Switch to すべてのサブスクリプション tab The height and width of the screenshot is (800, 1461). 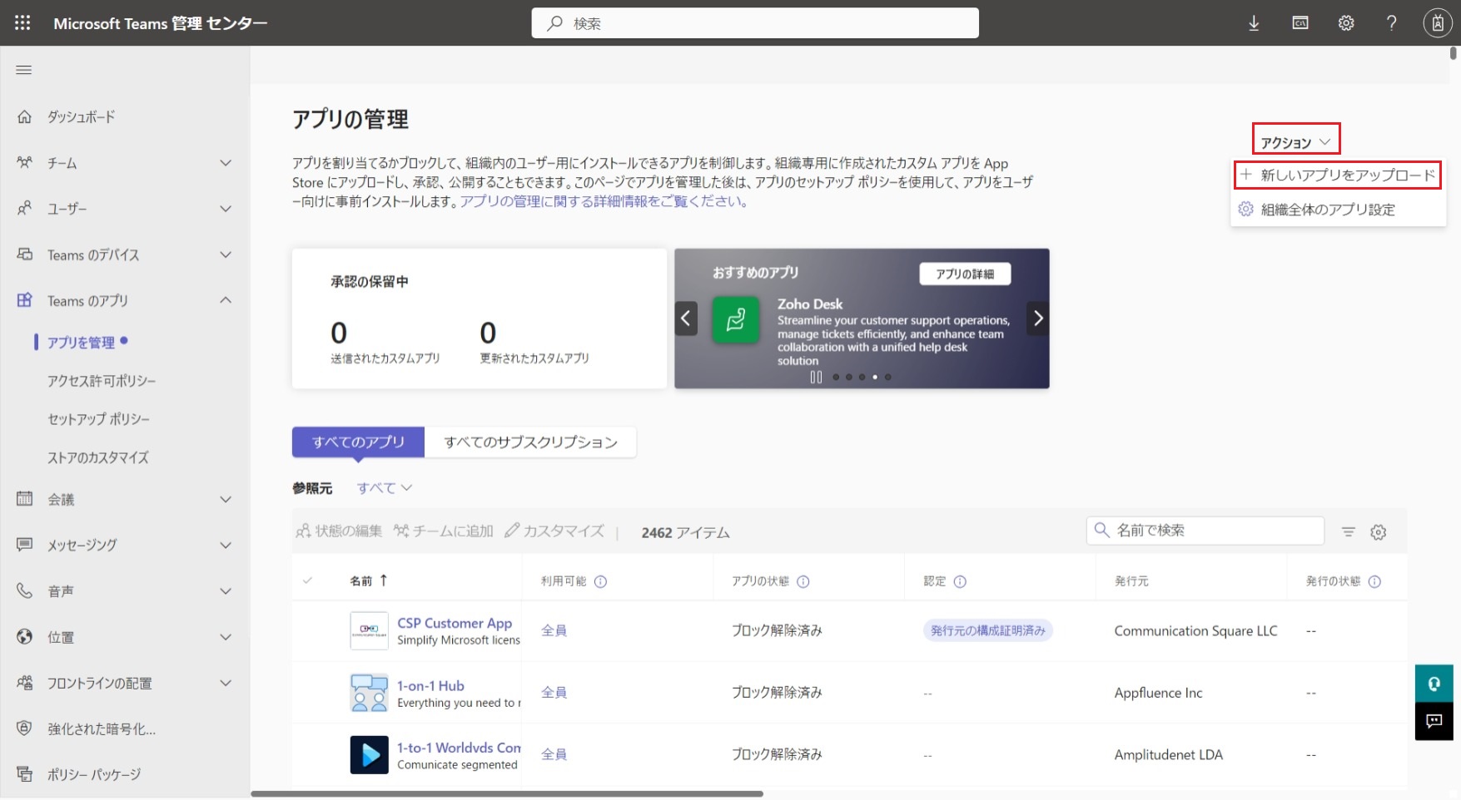tap(530, 442)
